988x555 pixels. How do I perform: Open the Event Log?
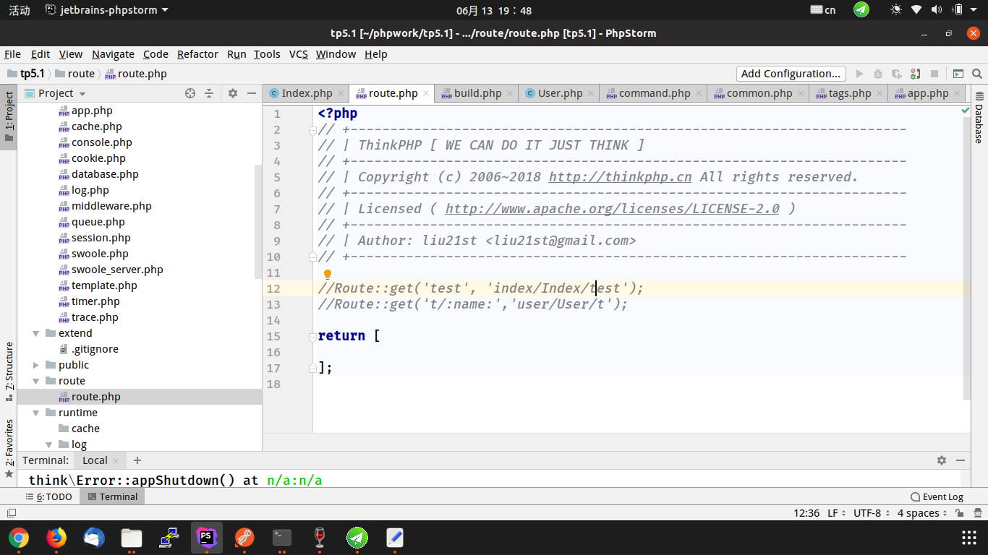[x=937, y=496]
